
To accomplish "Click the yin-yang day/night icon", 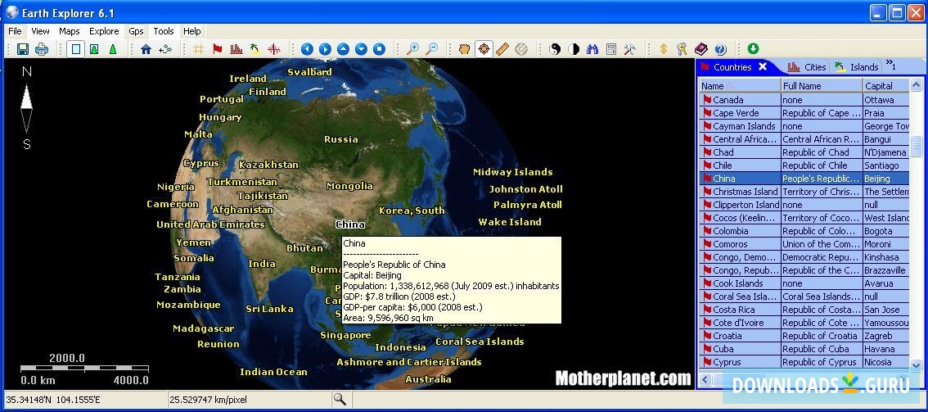I will (x=555, y=49).
